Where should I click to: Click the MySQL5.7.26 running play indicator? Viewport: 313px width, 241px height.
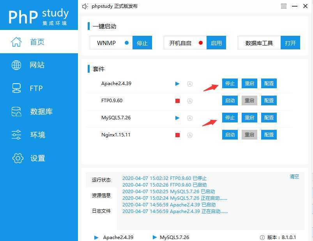coord(177,118)
